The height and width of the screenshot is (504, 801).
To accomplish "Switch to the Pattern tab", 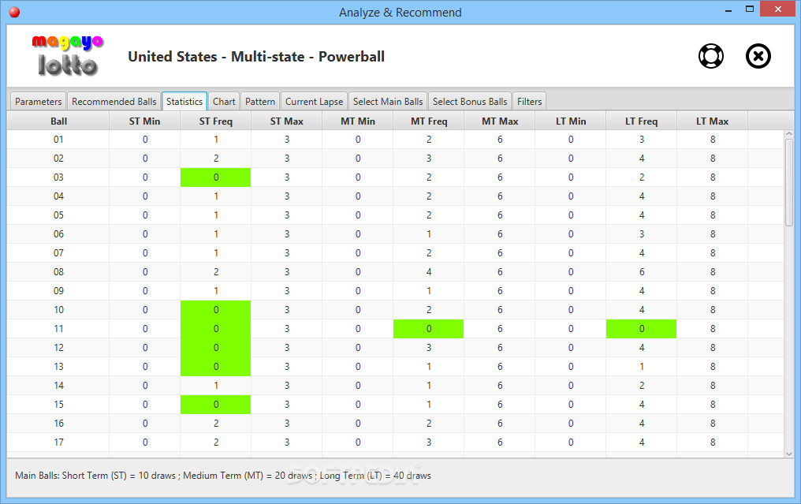I will point(260,101).
